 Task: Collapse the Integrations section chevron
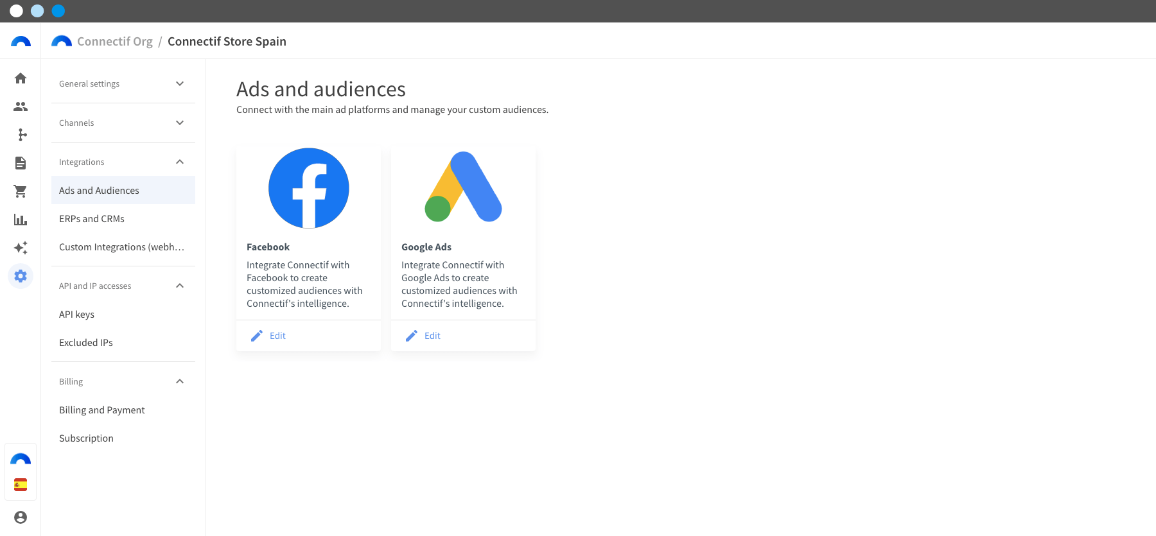point(180,162)
